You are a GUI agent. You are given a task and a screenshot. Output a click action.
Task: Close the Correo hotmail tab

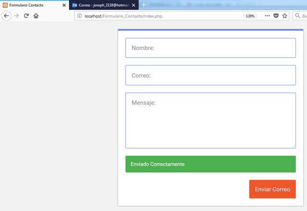click(x=133, y=5)
